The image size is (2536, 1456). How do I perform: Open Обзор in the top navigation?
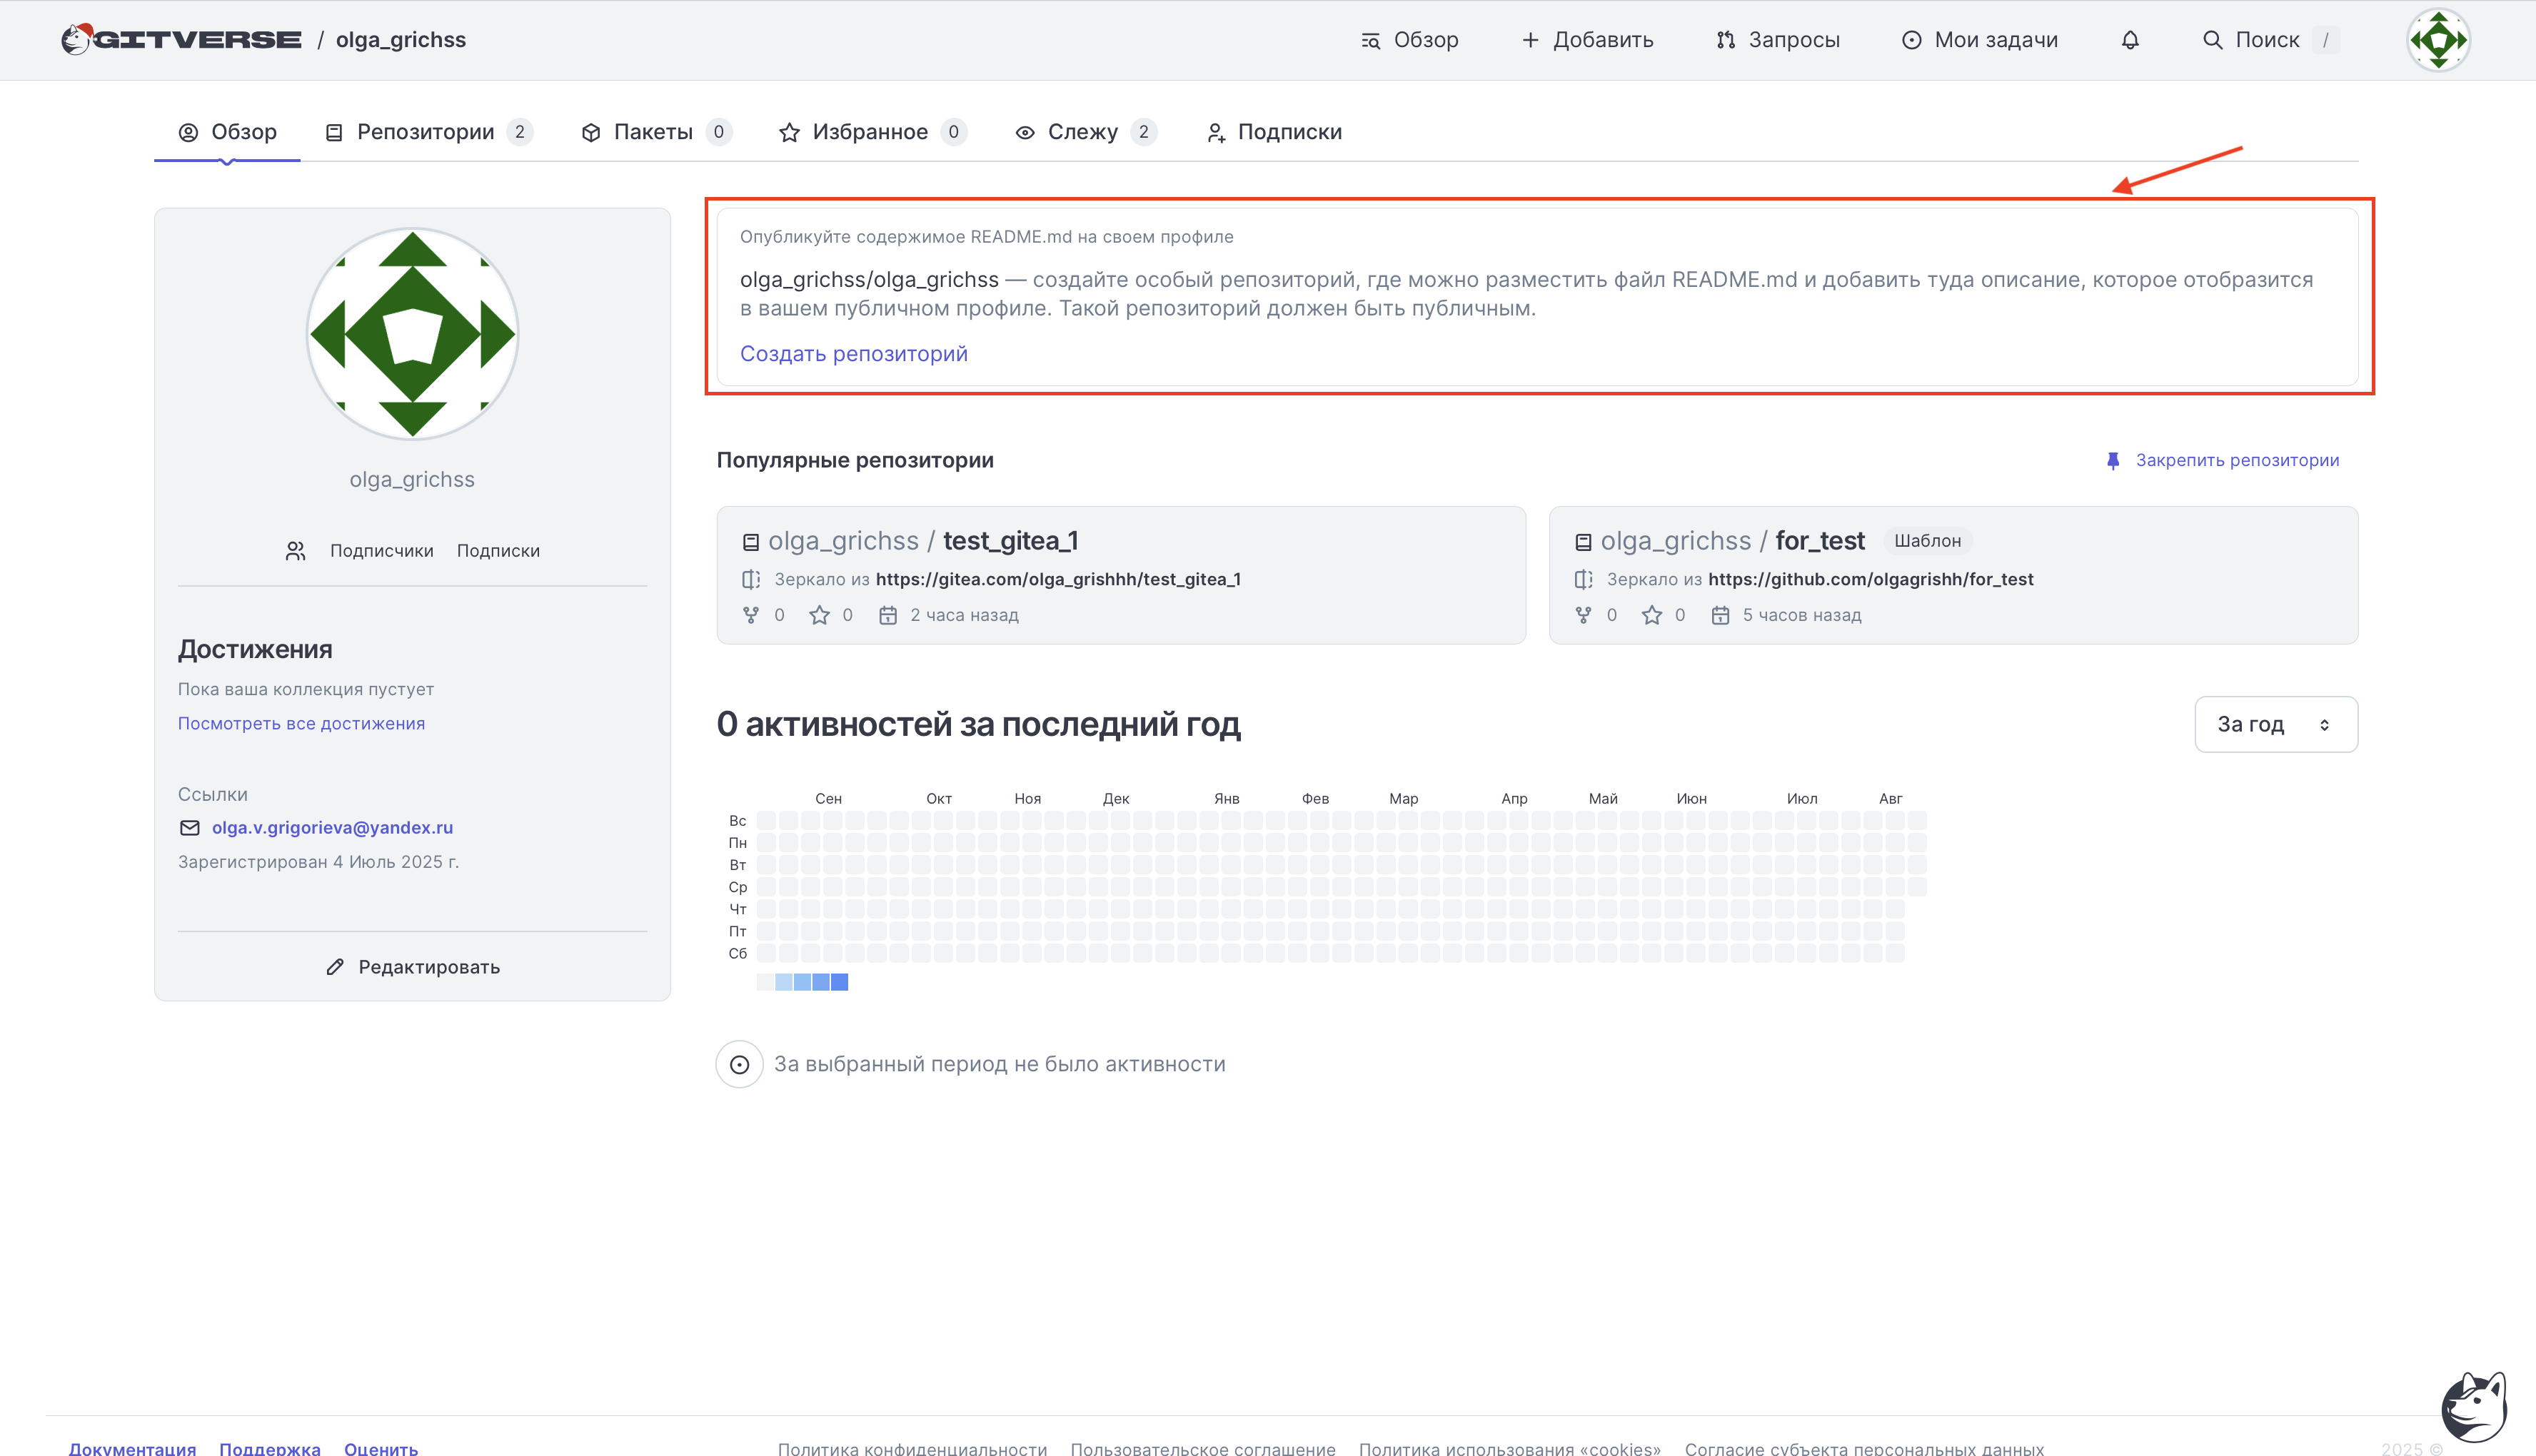coord(1410,40)
